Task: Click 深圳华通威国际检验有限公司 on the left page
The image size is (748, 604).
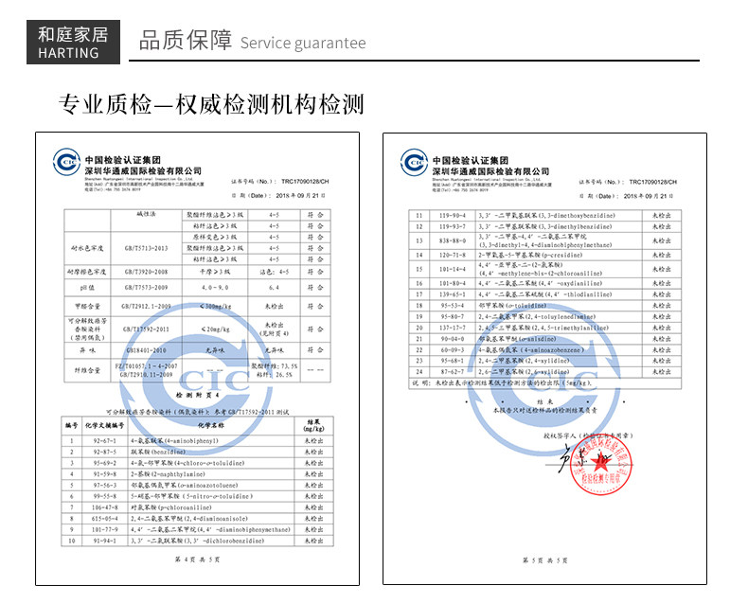Action: pyautogui.click(x=143, y=170)
